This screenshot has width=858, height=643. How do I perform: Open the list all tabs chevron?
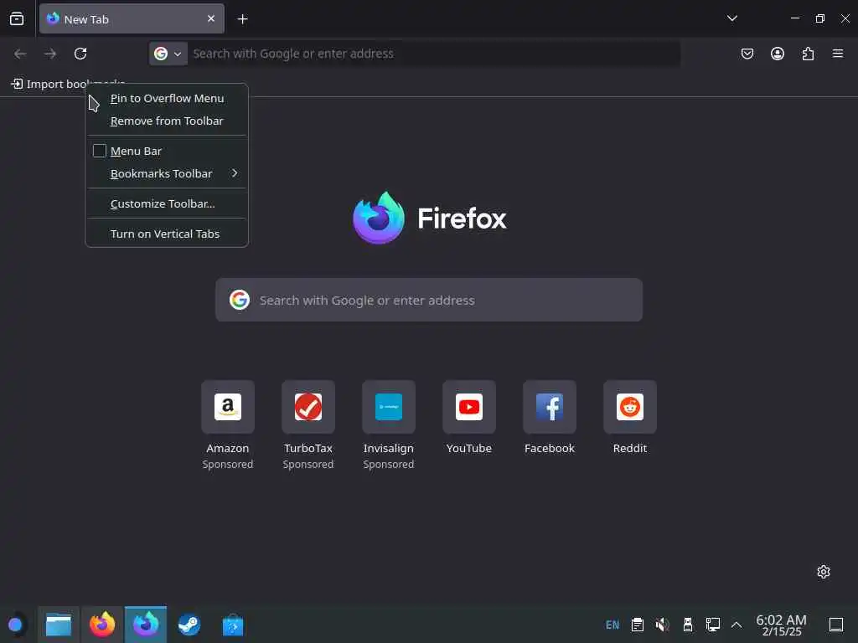click(x=731, y=18)
